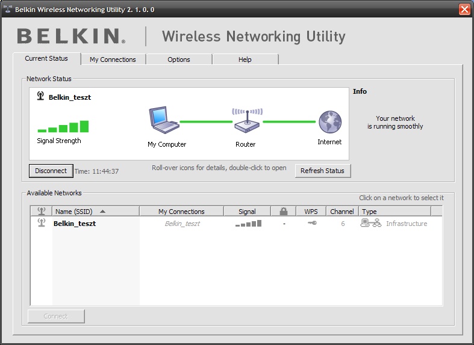Viewport: 474px width, 345px height.
Task: Click the My Computer laptop icon
Action: tap(164, 120)
